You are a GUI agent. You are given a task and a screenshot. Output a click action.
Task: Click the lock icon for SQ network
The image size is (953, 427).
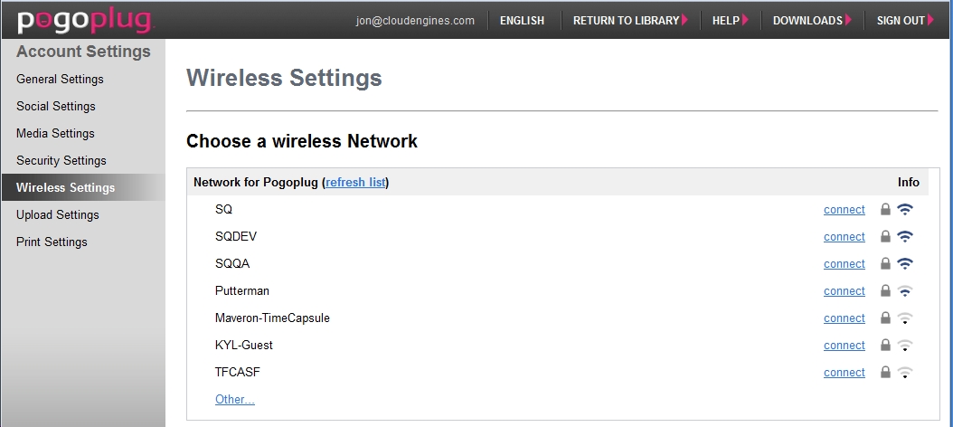coord(885,210)
